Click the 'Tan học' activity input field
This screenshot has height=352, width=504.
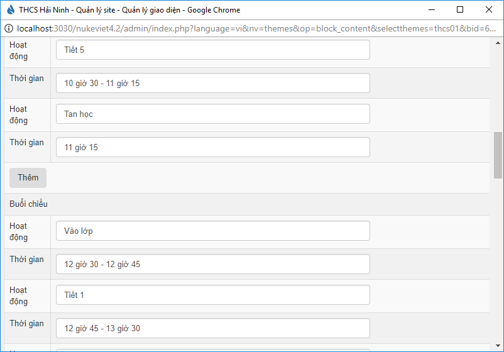pyautogui.click(x=213, y=114)
